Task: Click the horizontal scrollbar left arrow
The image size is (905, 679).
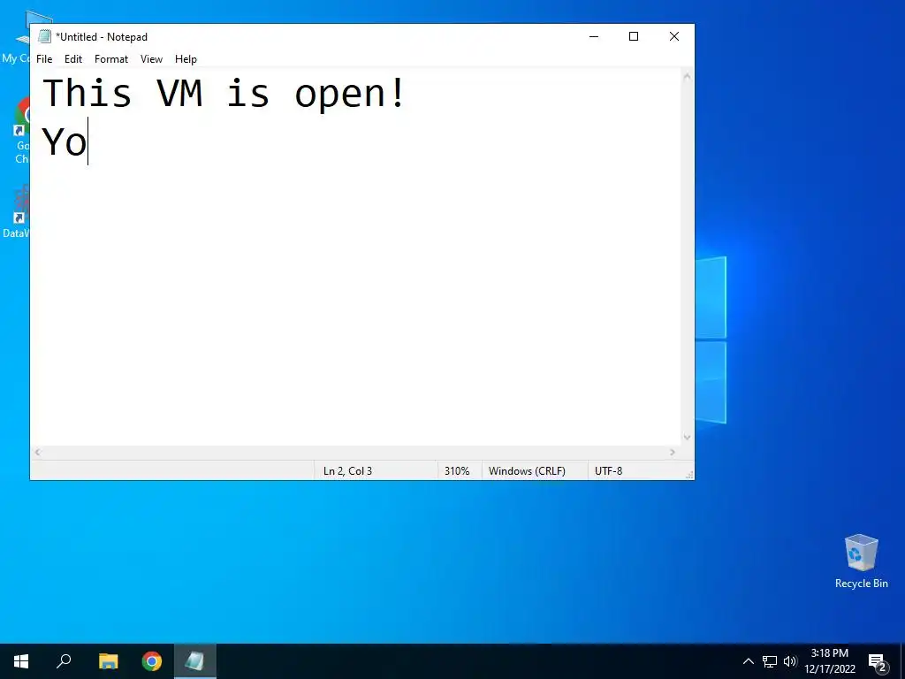Action: [x=37, y=452]
